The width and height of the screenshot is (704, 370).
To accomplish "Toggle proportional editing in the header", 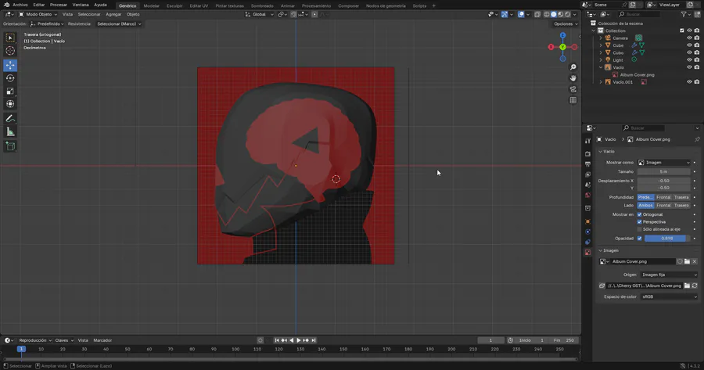I will coord(314,14).
